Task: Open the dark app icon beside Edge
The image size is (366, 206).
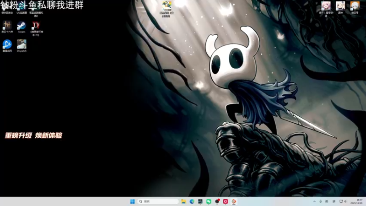Action: (x=200, y=201)
